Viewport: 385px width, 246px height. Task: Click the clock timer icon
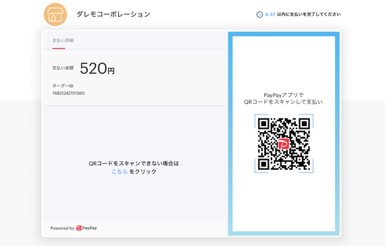(x=259, y=14)
